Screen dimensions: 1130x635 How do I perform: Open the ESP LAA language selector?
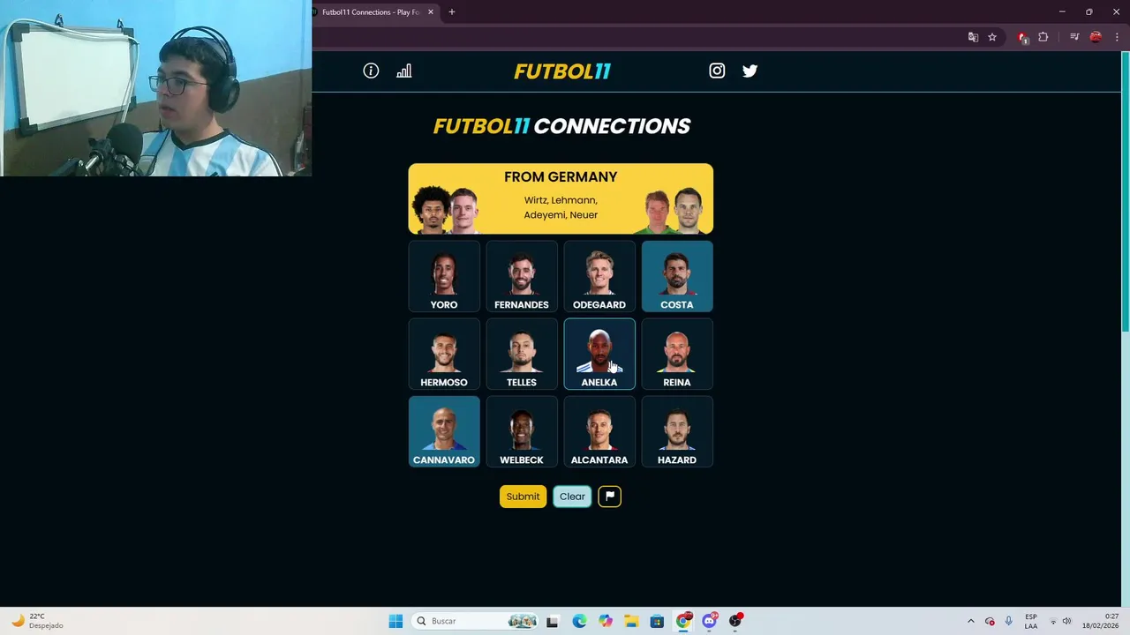(1031, 621)
